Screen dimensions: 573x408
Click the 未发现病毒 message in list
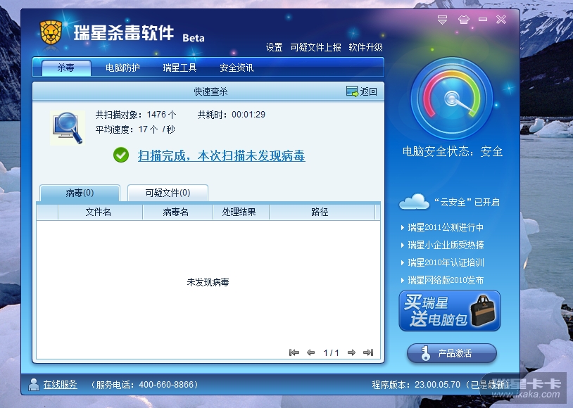[x=208, y=282]
